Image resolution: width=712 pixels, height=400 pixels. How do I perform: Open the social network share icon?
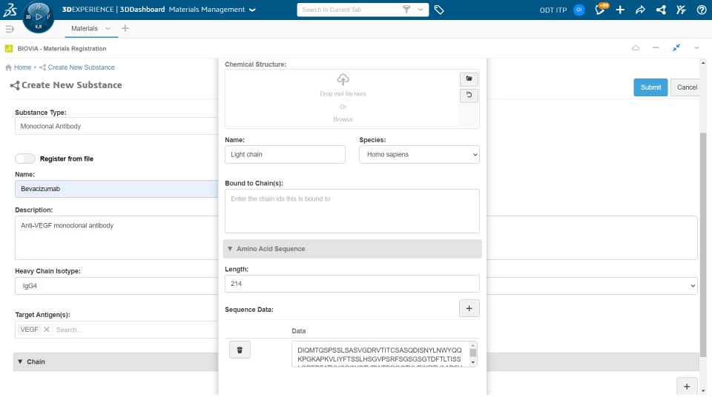pos(661,10)
